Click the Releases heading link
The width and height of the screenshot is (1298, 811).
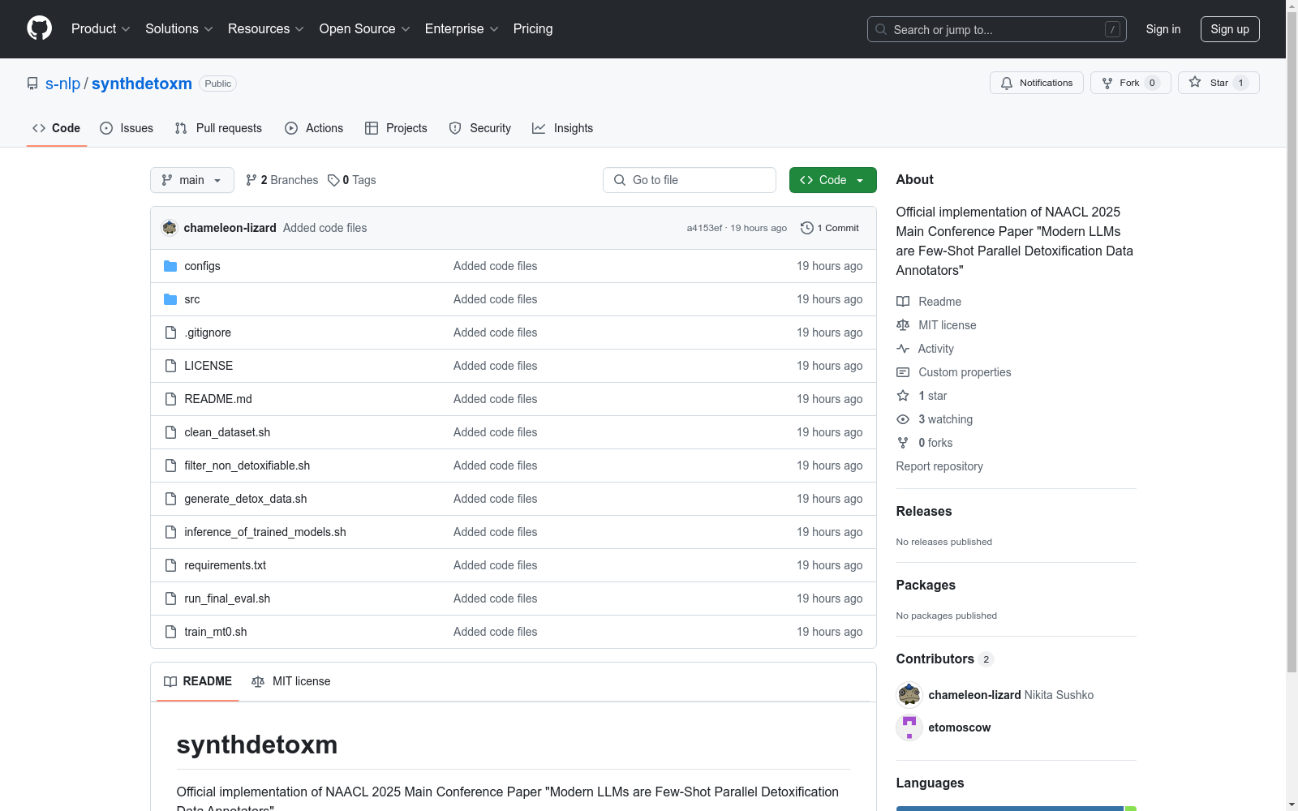tap(924, 511)
